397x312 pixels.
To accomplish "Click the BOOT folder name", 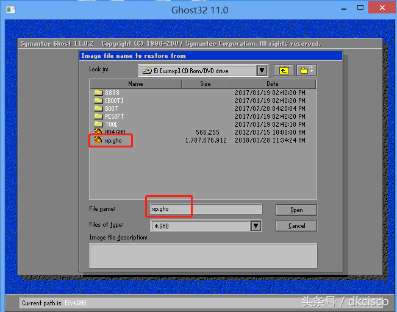I will coord(112,108).
